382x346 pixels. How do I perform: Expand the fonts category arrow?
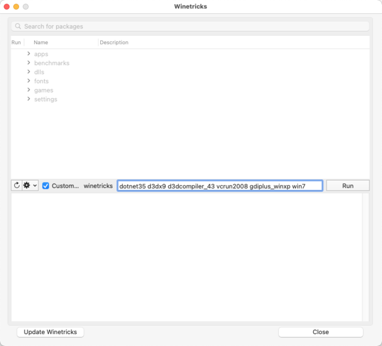[29, 81]
